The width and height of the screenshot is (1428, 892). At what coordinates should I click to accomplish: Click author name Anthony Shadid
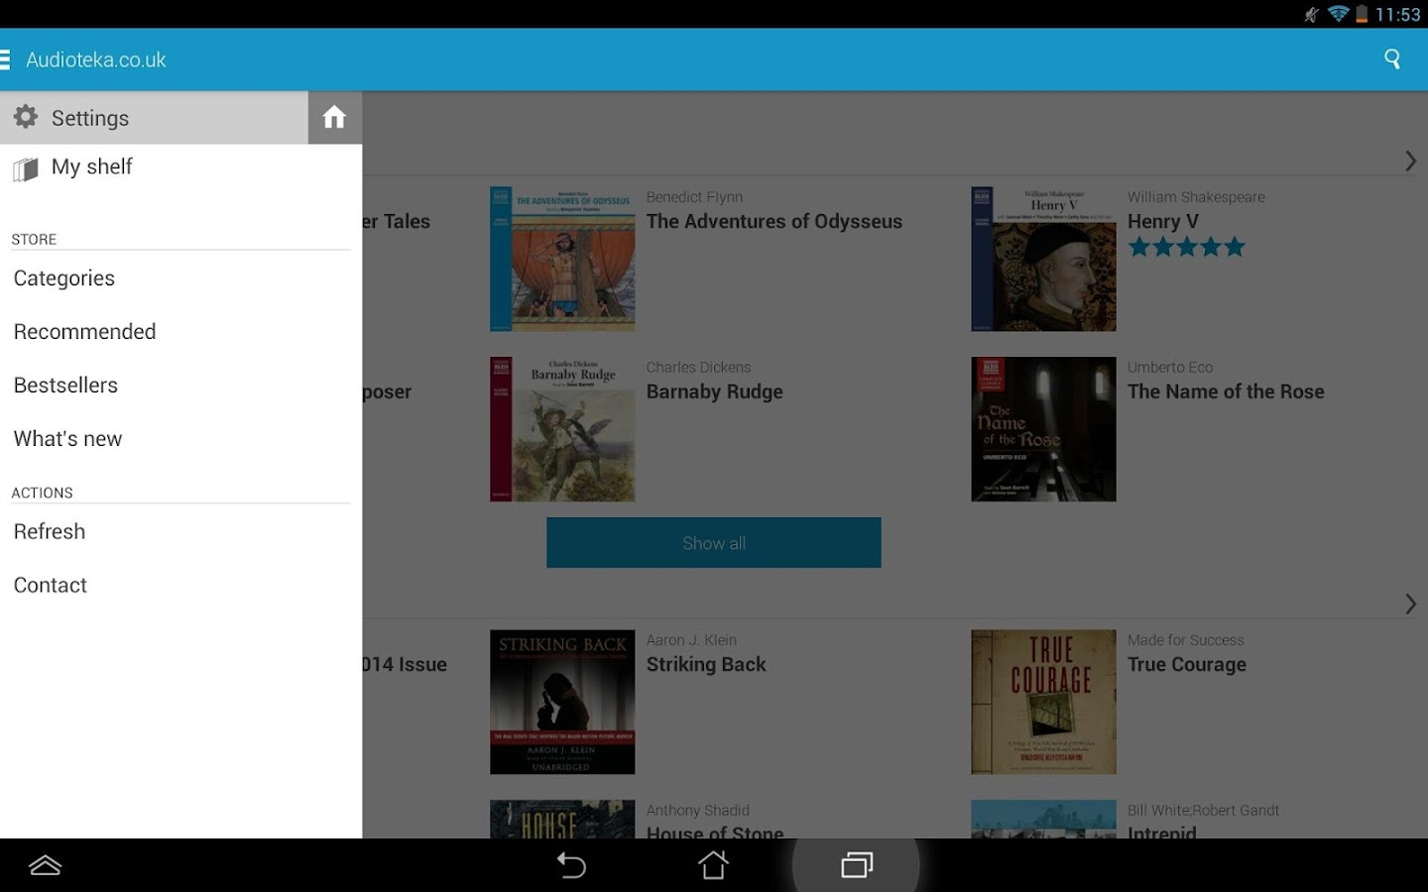pyautogui.click(x=698, y=811)
